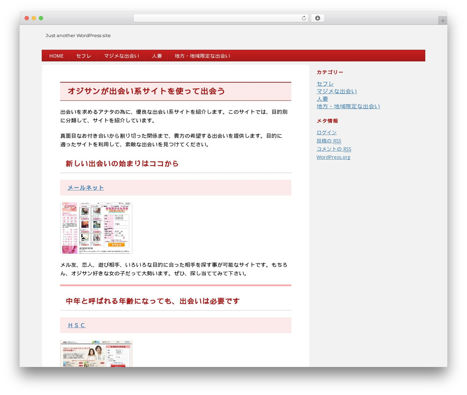Click the カテゴリー sidebar heading

coord(330,72)
